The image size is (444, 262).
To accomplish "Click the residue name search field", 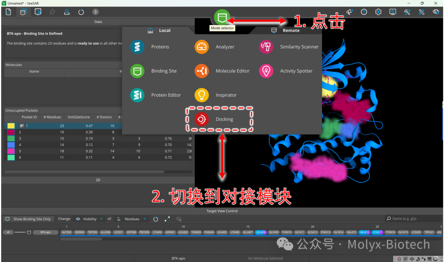I will (x=414, y=219).
